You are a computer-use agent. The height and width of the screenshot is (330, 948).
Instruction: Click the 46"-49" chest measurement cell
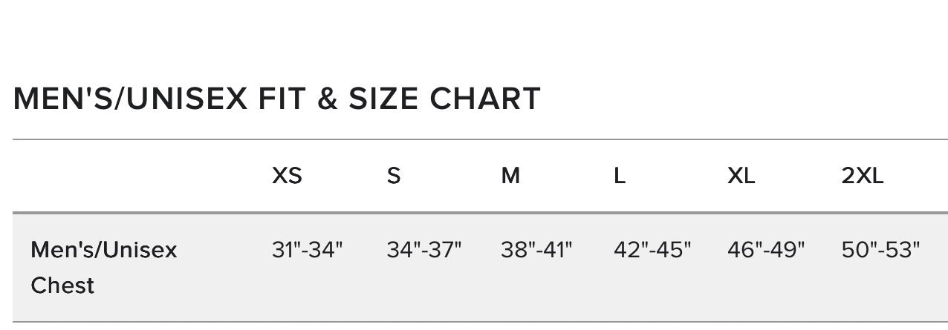pos(766,250)
